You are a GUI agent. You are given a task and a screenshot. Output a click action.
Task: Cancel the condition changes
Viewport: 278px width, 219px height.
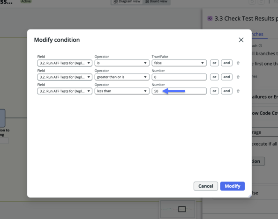206,186
